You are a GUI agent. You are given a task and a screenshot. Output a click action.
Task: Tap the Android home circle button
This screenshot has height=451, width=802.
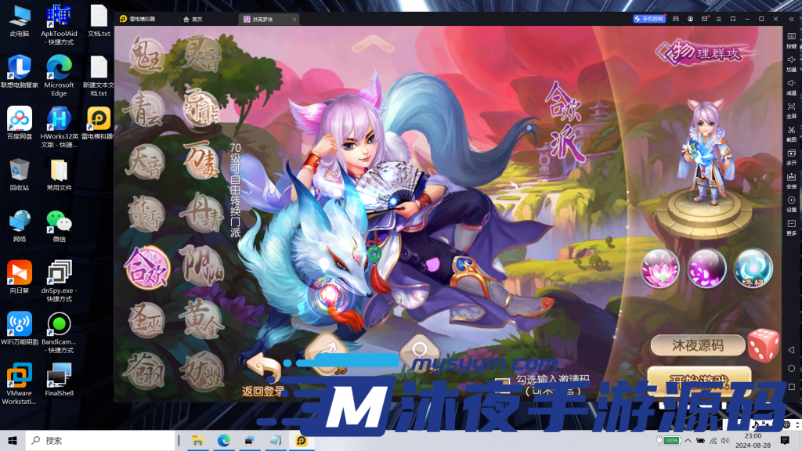[791, 368]
